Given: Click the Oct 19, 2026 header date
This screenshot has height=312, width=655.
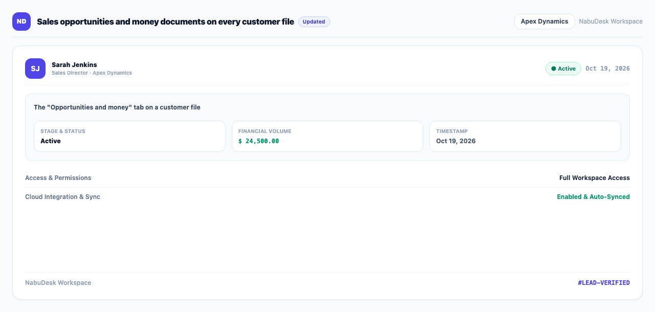Looking at the screenshot, I should tap(607, 69).
